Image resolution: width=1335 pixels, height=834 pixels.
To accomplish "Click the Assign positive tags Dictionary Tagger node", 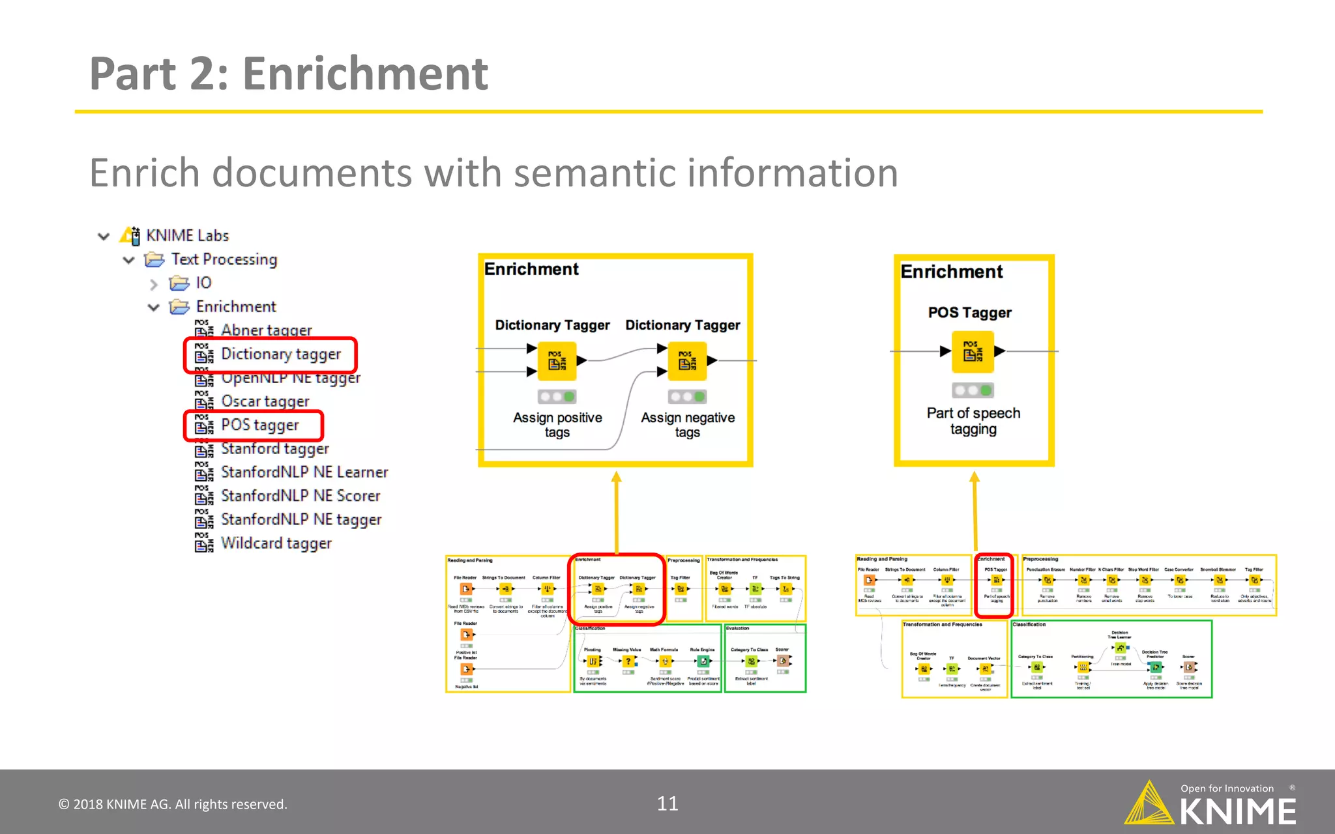I will [557, 361].
